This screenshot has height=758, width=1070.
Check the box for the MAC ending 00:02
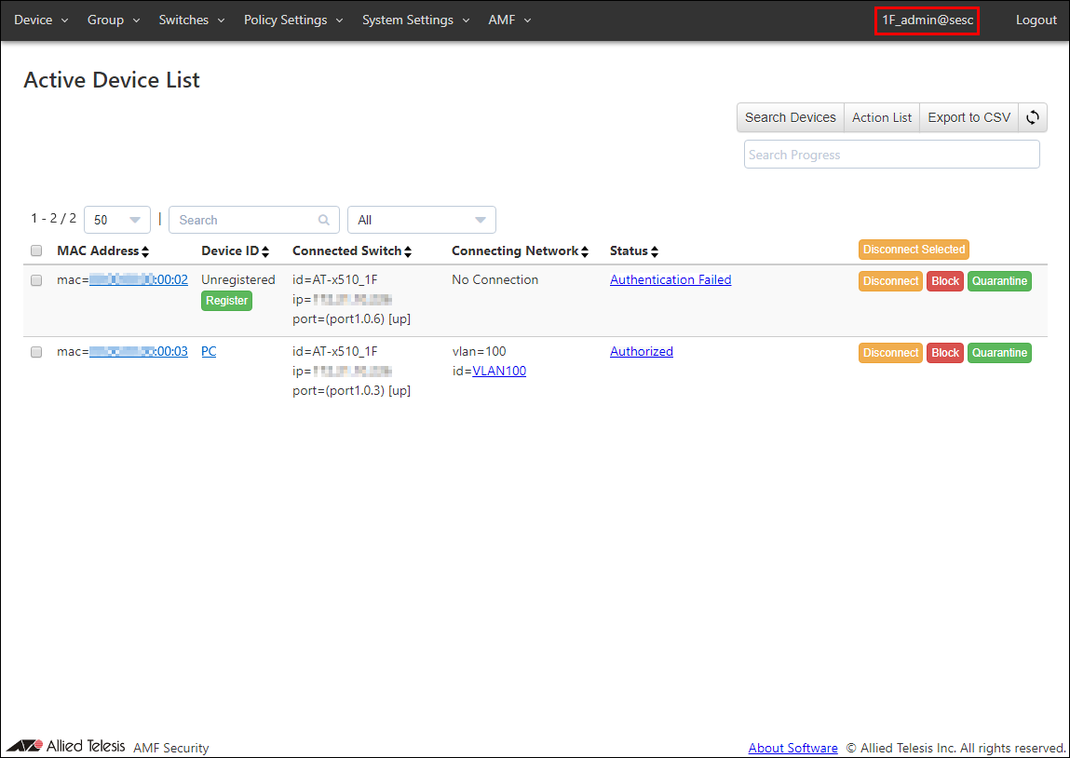click(x=36, y=280)
